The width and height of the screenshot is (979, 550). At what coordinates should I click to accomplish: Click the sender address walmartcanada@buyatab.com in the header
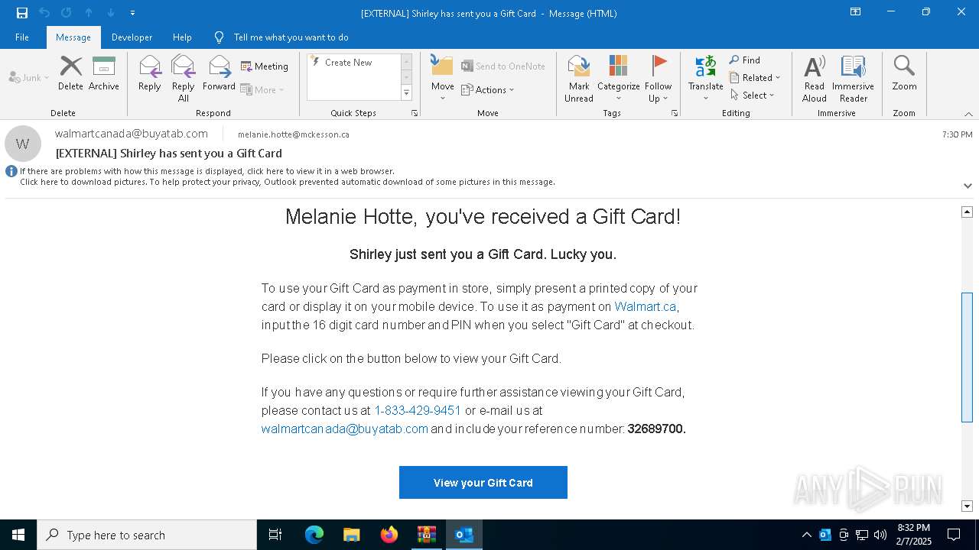(132, 134)
